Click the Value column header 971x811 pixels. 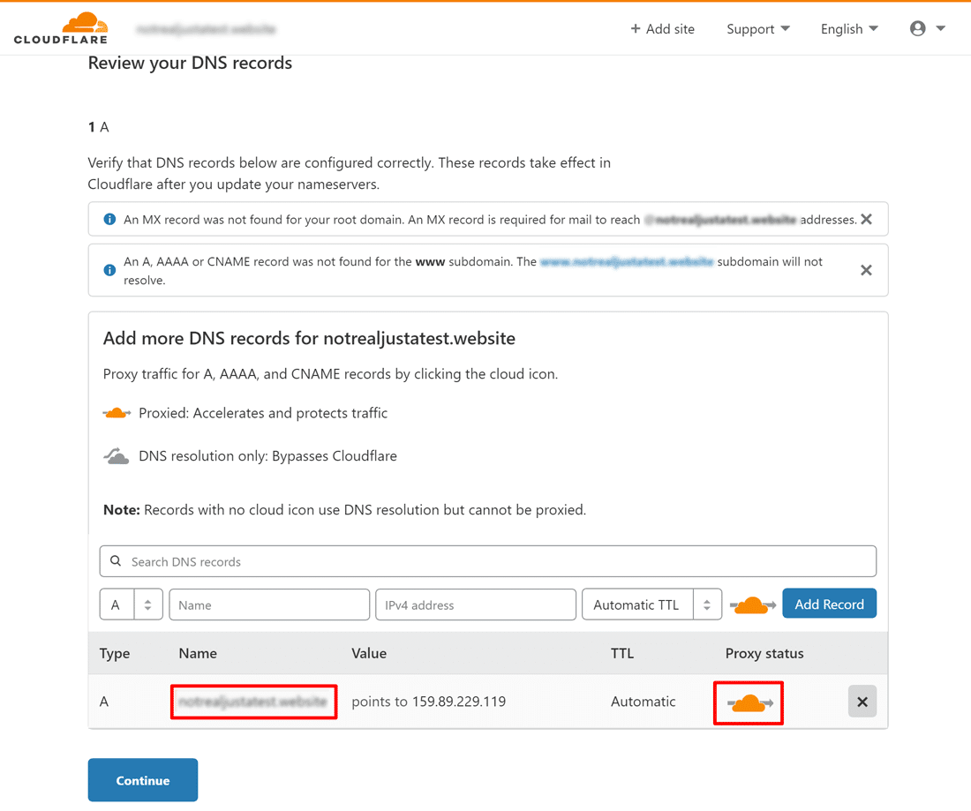coord(369,653)
